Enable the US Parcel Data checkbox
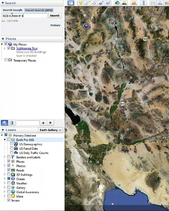Screen dimensions: 169x211 coord(12,148)
